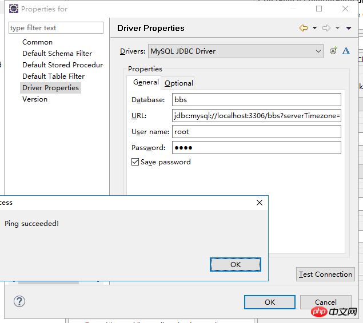Open the help question mark icon
363x323 pixels.
tap(19, 301)
